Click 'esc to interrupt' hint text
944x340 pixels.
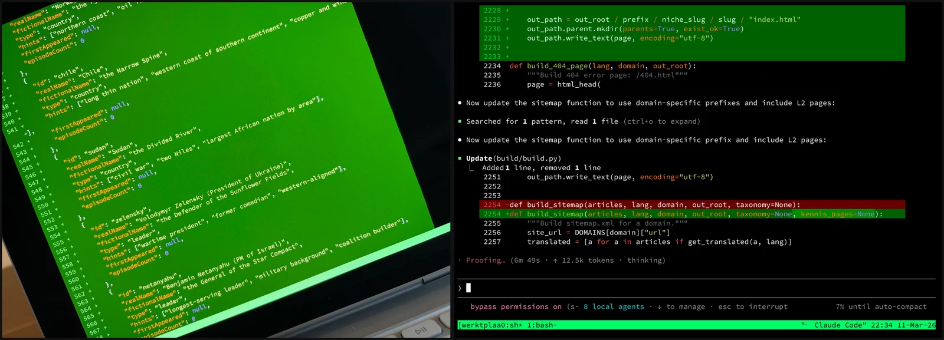[753, 306]
